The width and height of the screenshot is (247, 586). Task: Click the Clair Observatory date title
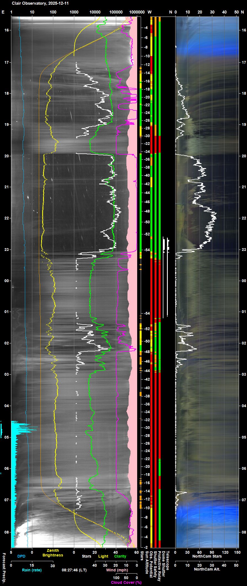coord(40,4)
